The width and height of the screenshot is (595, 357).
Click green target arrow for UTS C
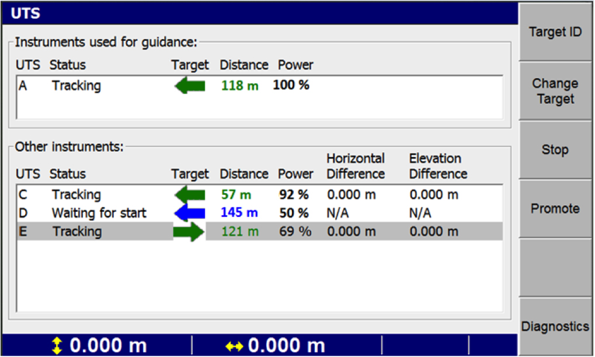pos(190,195)
